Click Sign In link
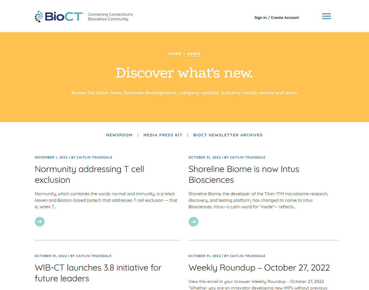This screenshot has width=369, height=290. click(x=260, y=18)
